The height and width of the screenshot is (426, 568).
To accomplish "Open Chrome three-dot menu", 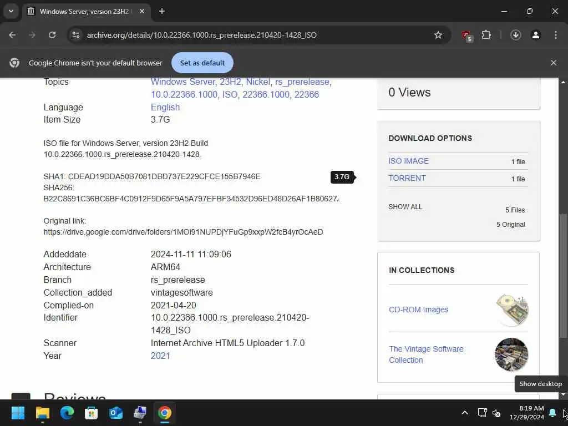I will pyautogui.click(x=555, y=35).
